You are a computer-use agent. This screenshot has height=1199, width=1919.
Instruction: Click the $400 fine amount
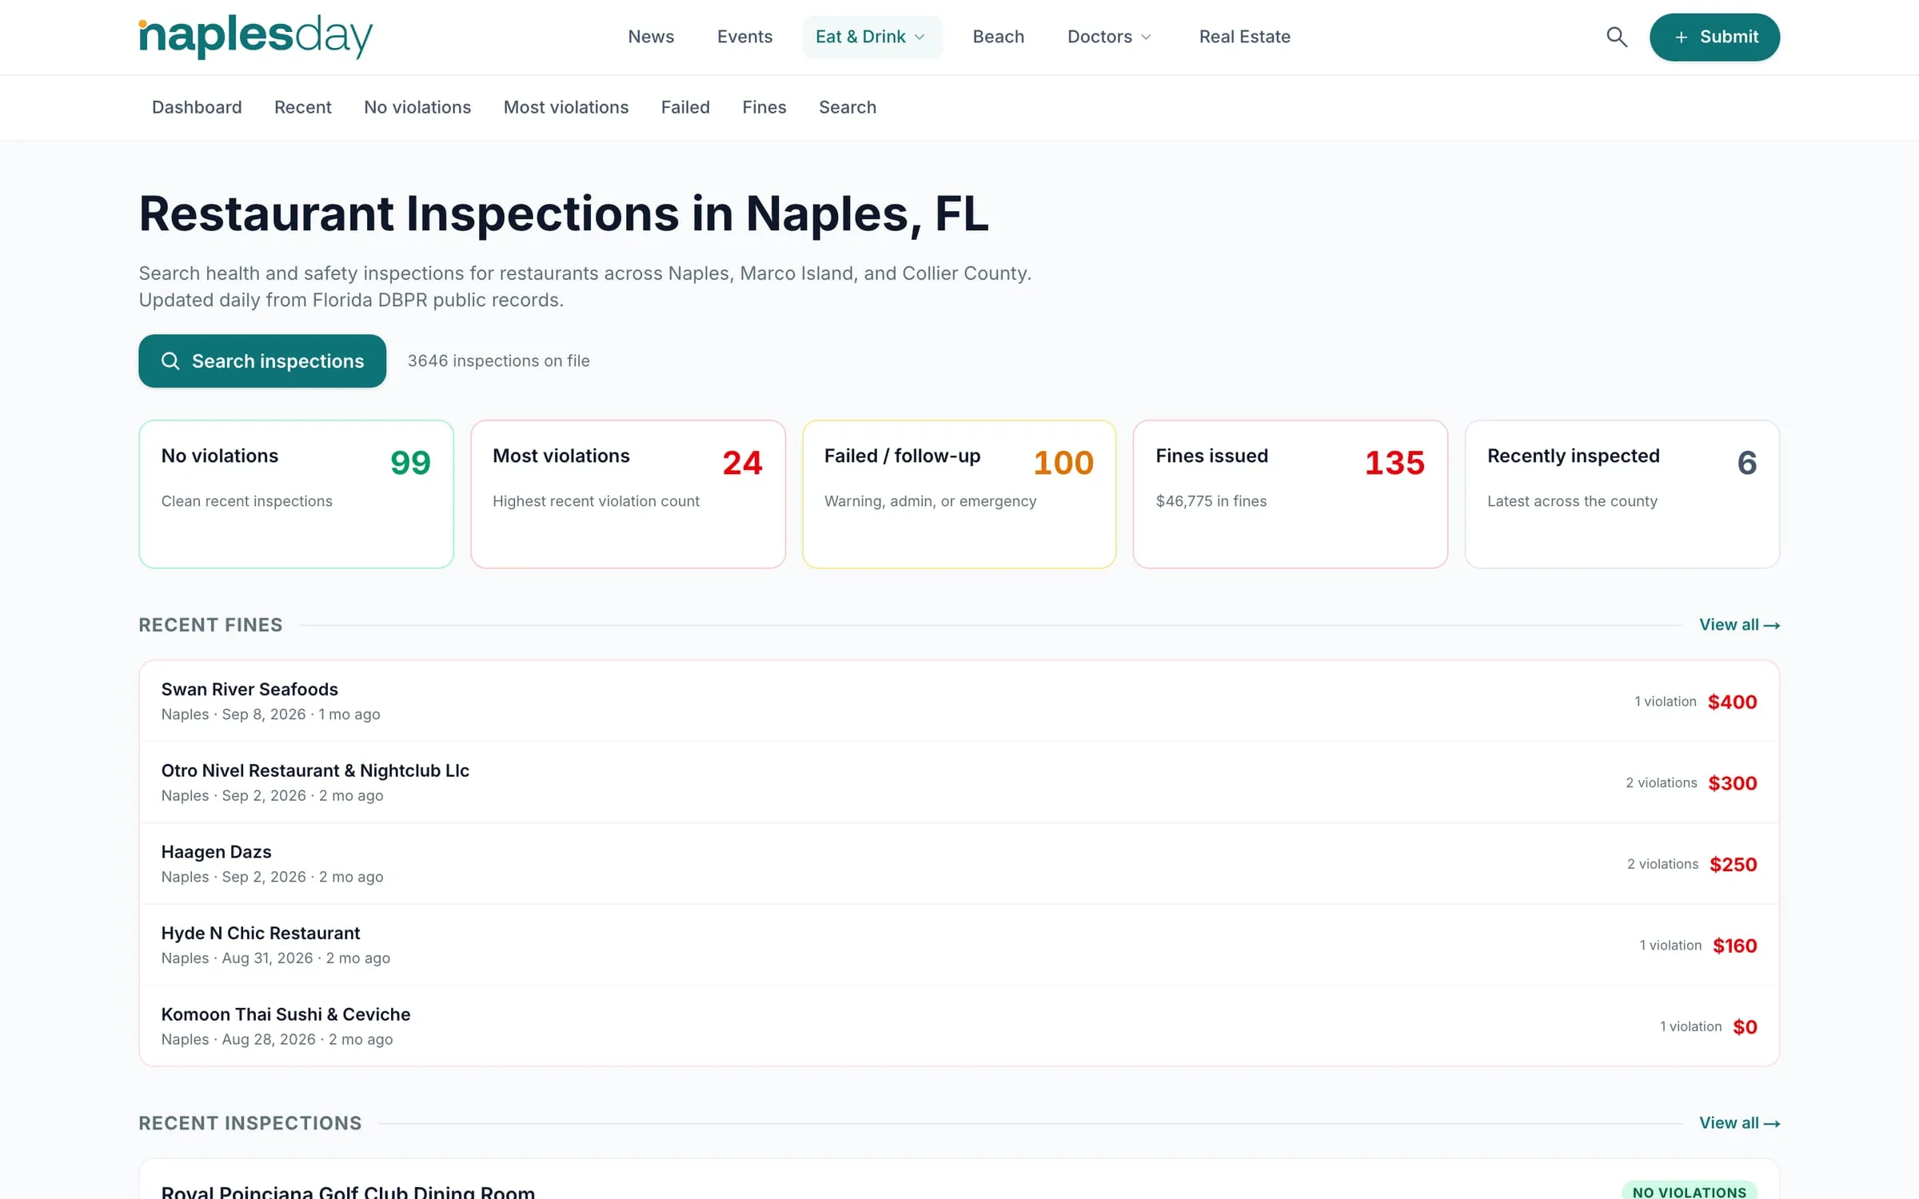coord(1732,702)
